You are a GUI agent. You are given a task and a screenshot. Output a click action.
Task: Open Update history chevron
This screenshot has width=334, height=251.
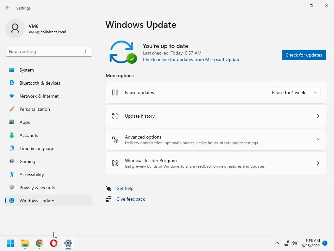[318, 116]
